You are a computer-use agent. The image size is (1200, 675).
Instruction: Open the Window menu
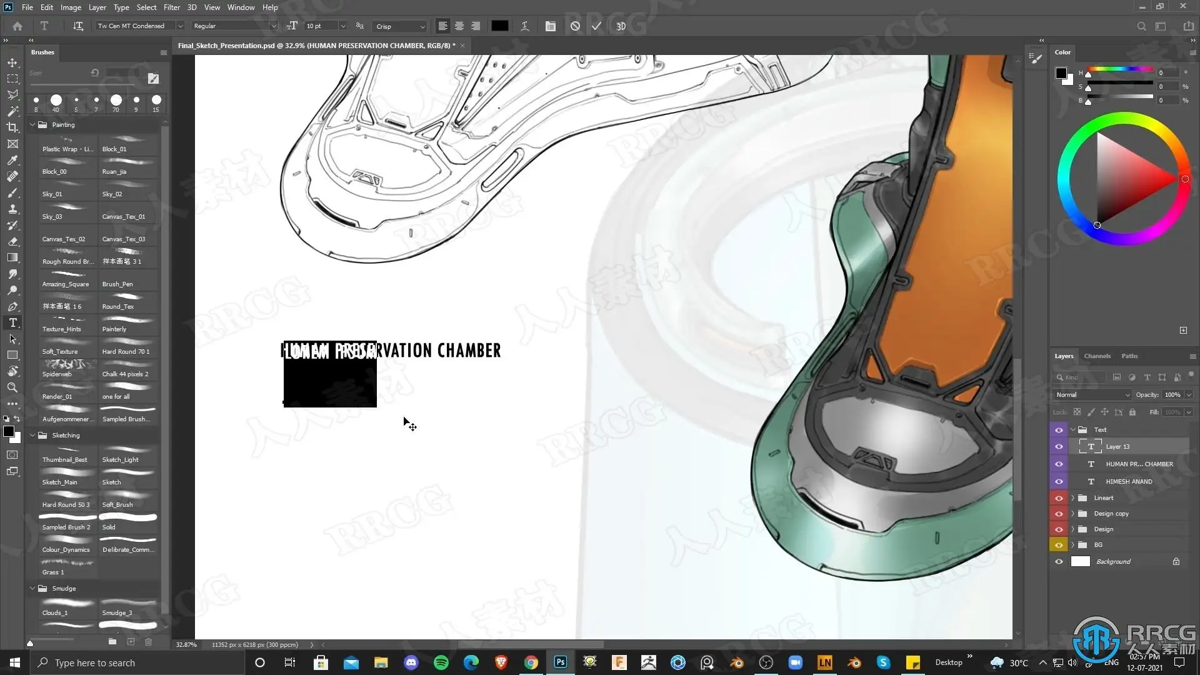point(241,7)
